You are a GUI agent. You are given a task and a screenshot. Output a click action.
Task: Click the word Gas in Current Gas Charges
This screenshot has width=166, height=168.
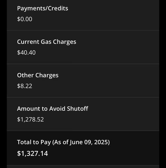[46, 42]
